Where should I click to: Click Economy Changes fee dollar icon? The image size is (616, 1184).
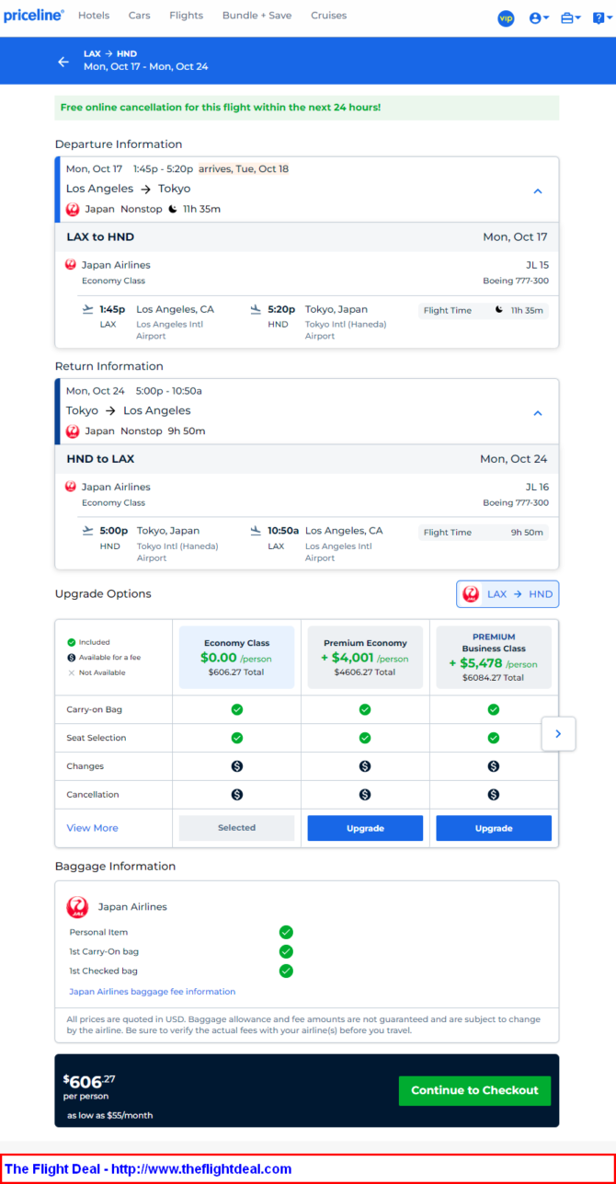click(x=236, y=766)
